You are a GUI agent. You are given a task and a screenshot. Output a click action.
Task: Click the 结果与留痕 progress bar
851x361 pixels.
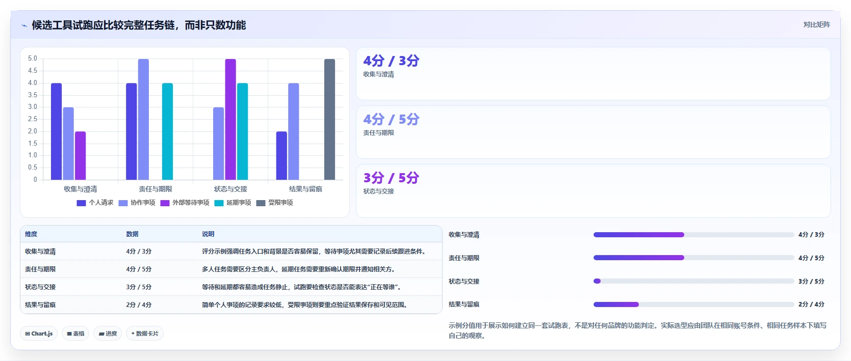(693, 304)
